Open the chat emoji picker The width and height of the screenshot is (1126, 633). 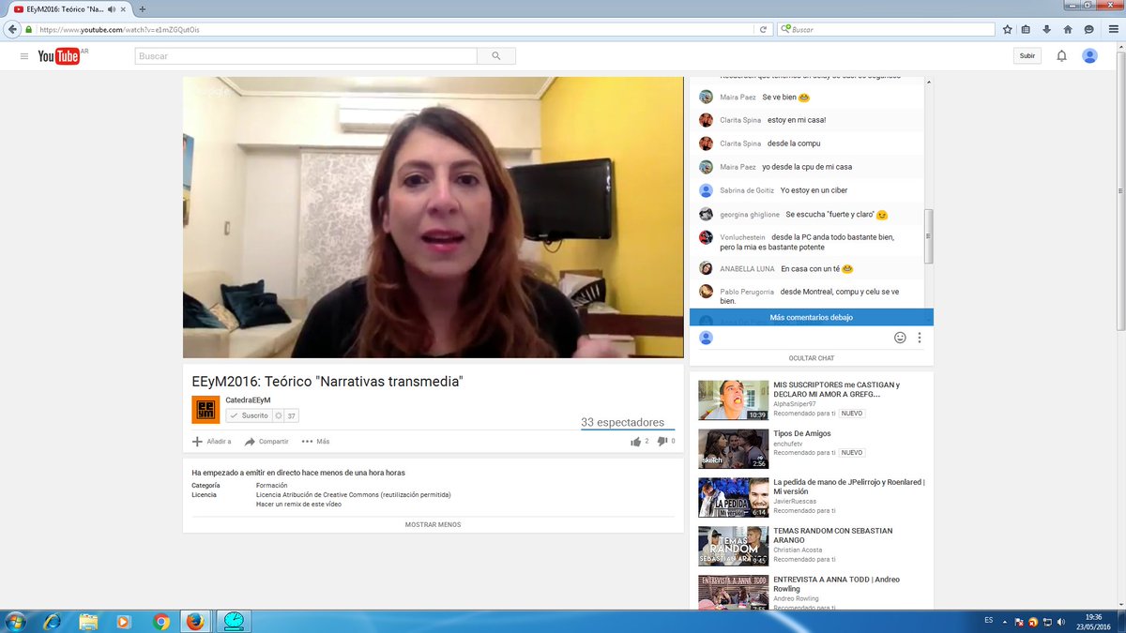(900, 338)
